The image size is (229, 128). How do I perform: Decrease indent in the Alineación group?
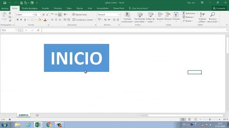65,20
